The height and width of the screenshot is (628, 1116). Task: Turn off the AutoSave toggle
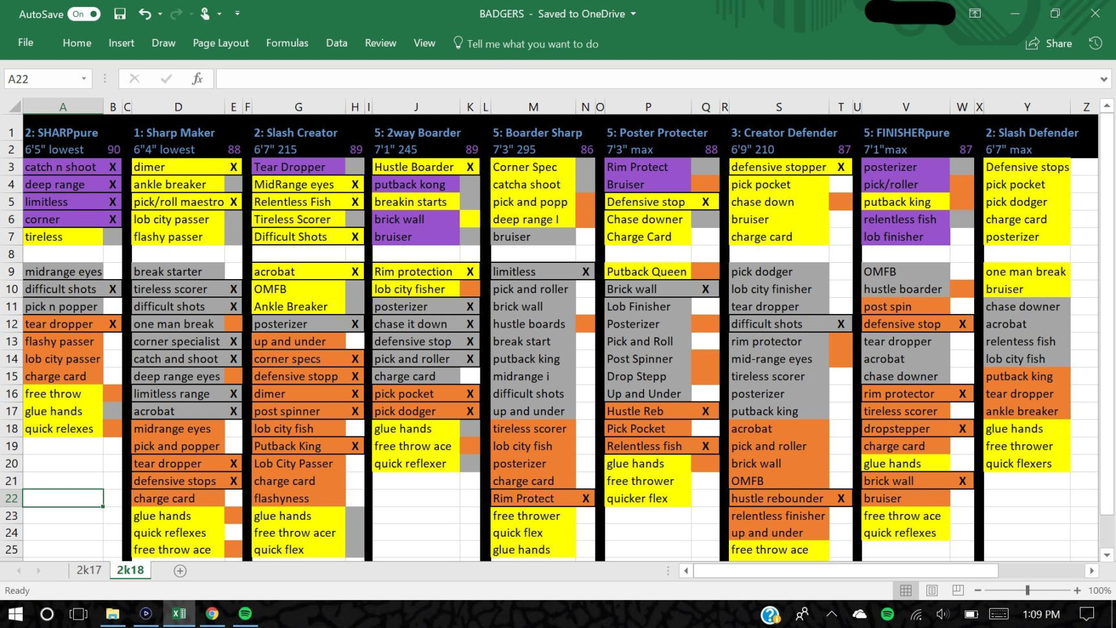point(83,13)
